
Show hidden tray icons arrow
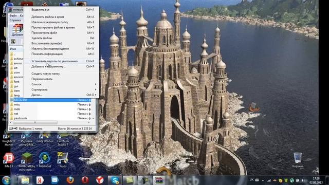click(x=263, y=180)
